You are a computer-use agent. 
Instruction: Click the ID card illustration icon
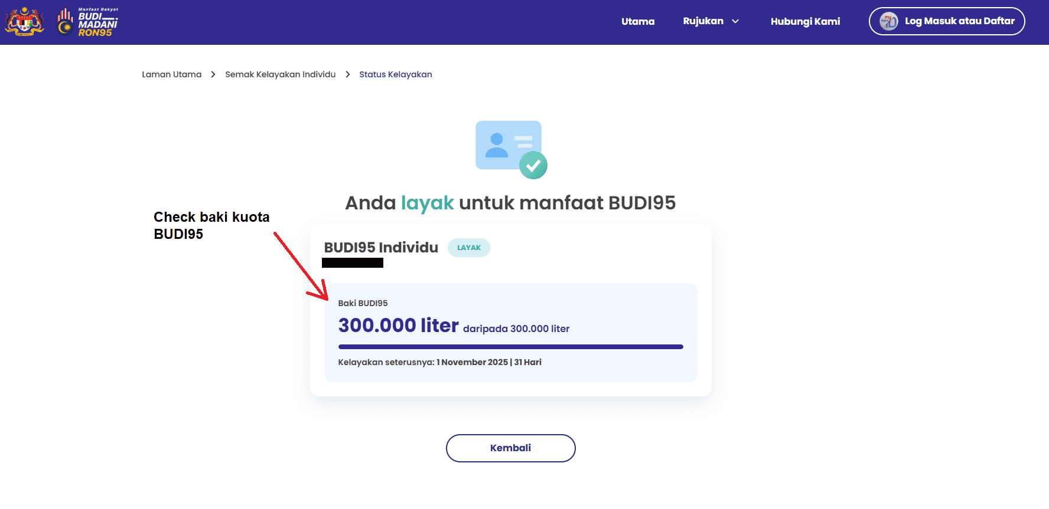click(508, 146)
